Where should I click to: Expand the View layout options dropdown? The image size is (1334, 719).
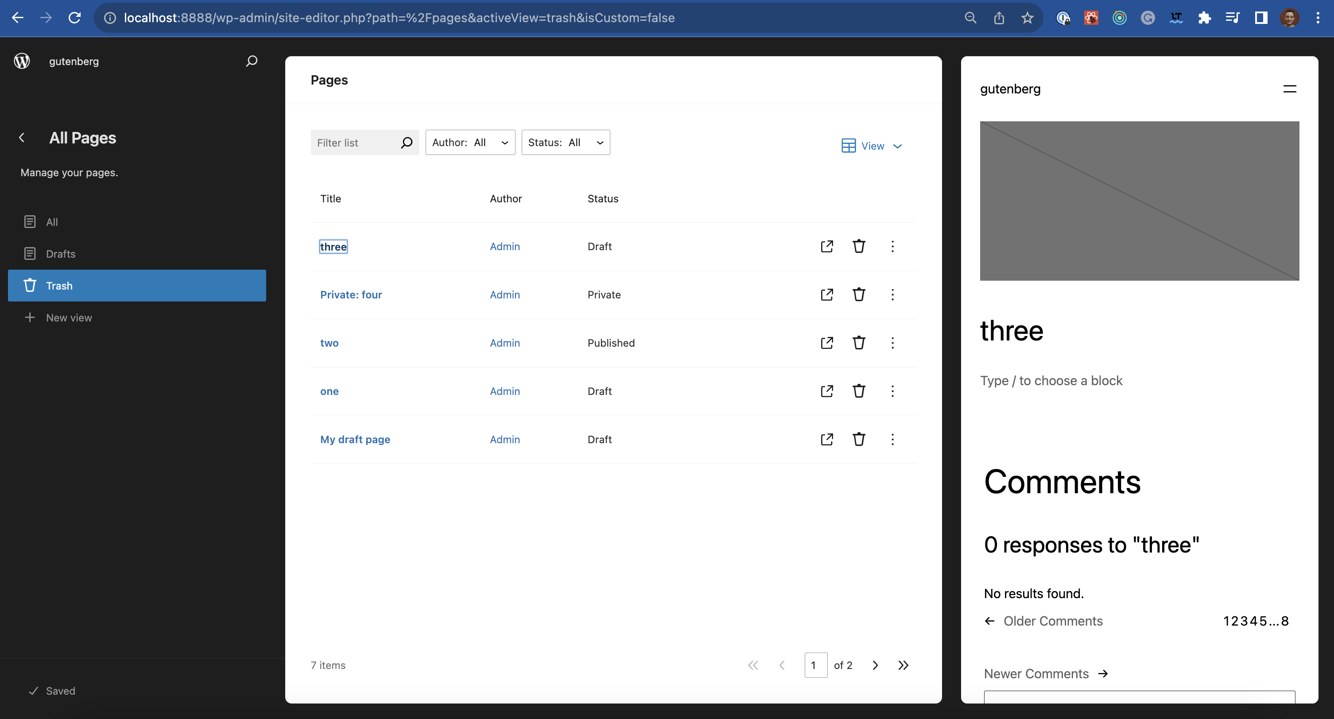872,146
